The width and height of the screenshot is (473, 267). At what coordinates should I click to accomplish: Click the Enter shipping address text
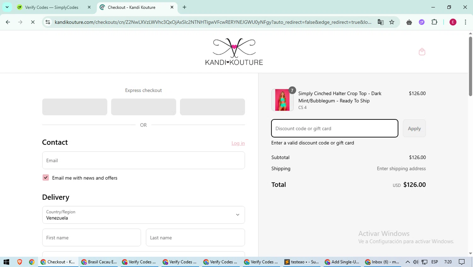tap(401, 169)
